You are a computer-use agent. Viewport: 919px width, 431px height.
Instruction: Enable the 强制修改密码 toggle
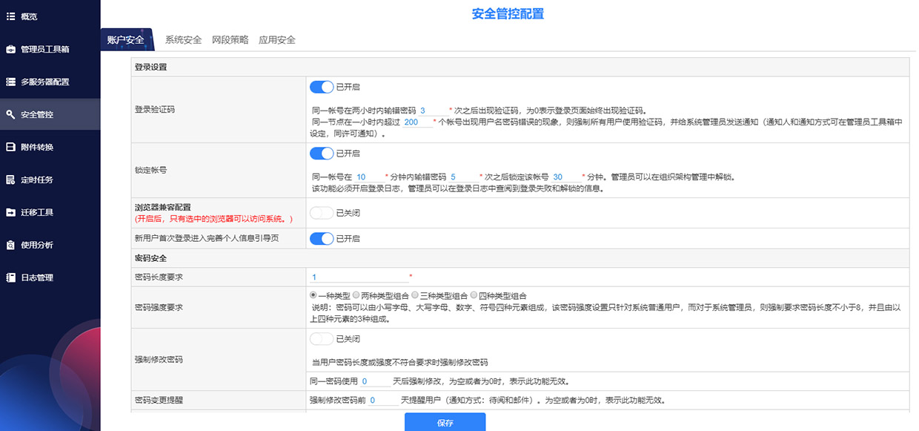pos(322,339)
